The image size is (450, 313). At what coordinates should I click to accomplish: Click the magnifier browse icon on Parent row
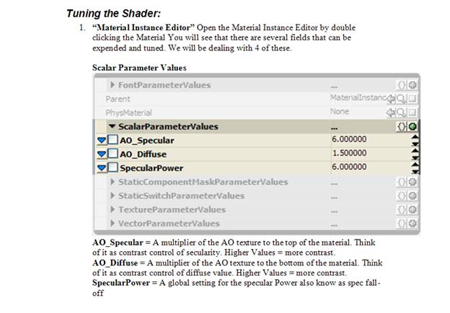401,99
